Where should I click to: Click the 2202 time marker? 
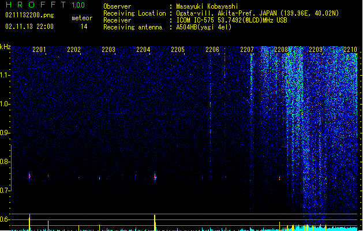click(74, 49)
